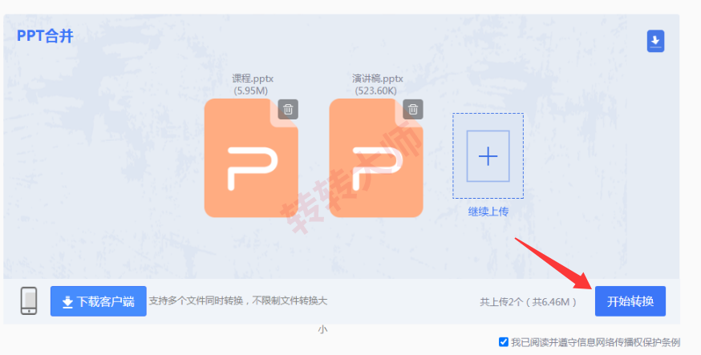Viewport: 701px width, 355px height.
Task: Delete the 课程.pptx file with trash icon
Action: point(288,109)
